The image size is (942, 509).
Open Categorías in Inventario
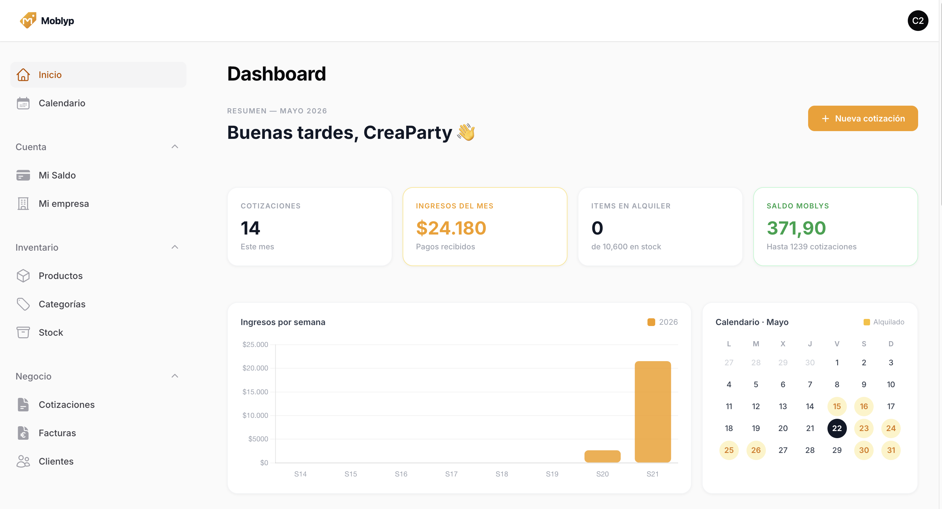point(98,304)
